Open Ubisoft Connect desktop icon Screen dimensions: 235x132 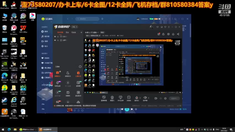click(23, 18)
